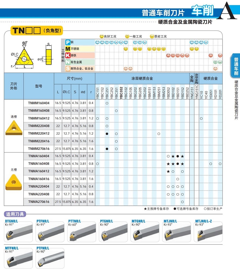
Task: Click the TN□□ (负角型) heading badge
Action: [x=37, y=31]
